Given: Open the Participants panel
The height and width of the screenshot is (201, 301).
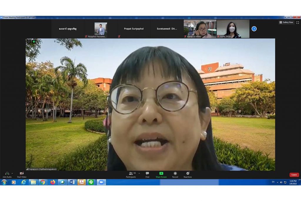Looking at the screenshot, I should (131, 174).
